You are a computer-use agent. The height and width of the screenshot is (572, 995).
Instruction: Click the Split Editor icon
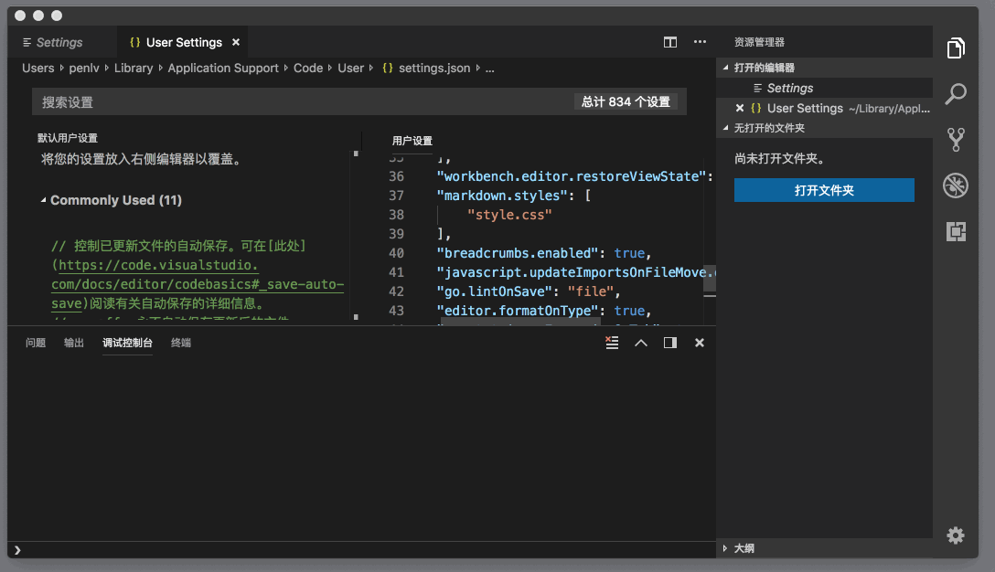(670, 42)
